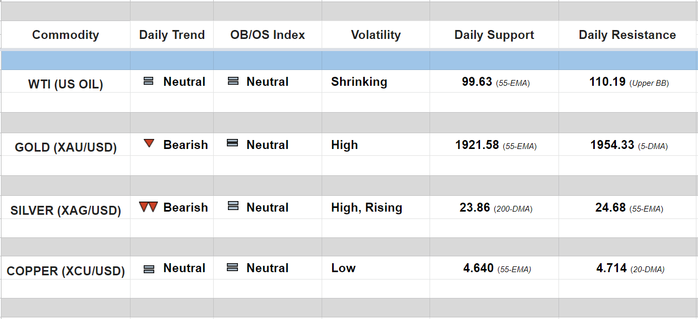Screen dimensions: 698x319
Task: Select the OB/OS Index header cell
Action: pyautogui.click(x=267, y=35)
